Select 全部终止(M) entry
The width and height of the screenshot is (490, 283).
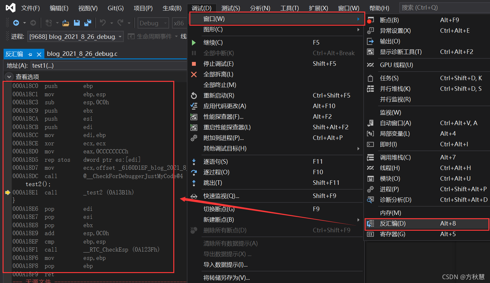(276, 85)
